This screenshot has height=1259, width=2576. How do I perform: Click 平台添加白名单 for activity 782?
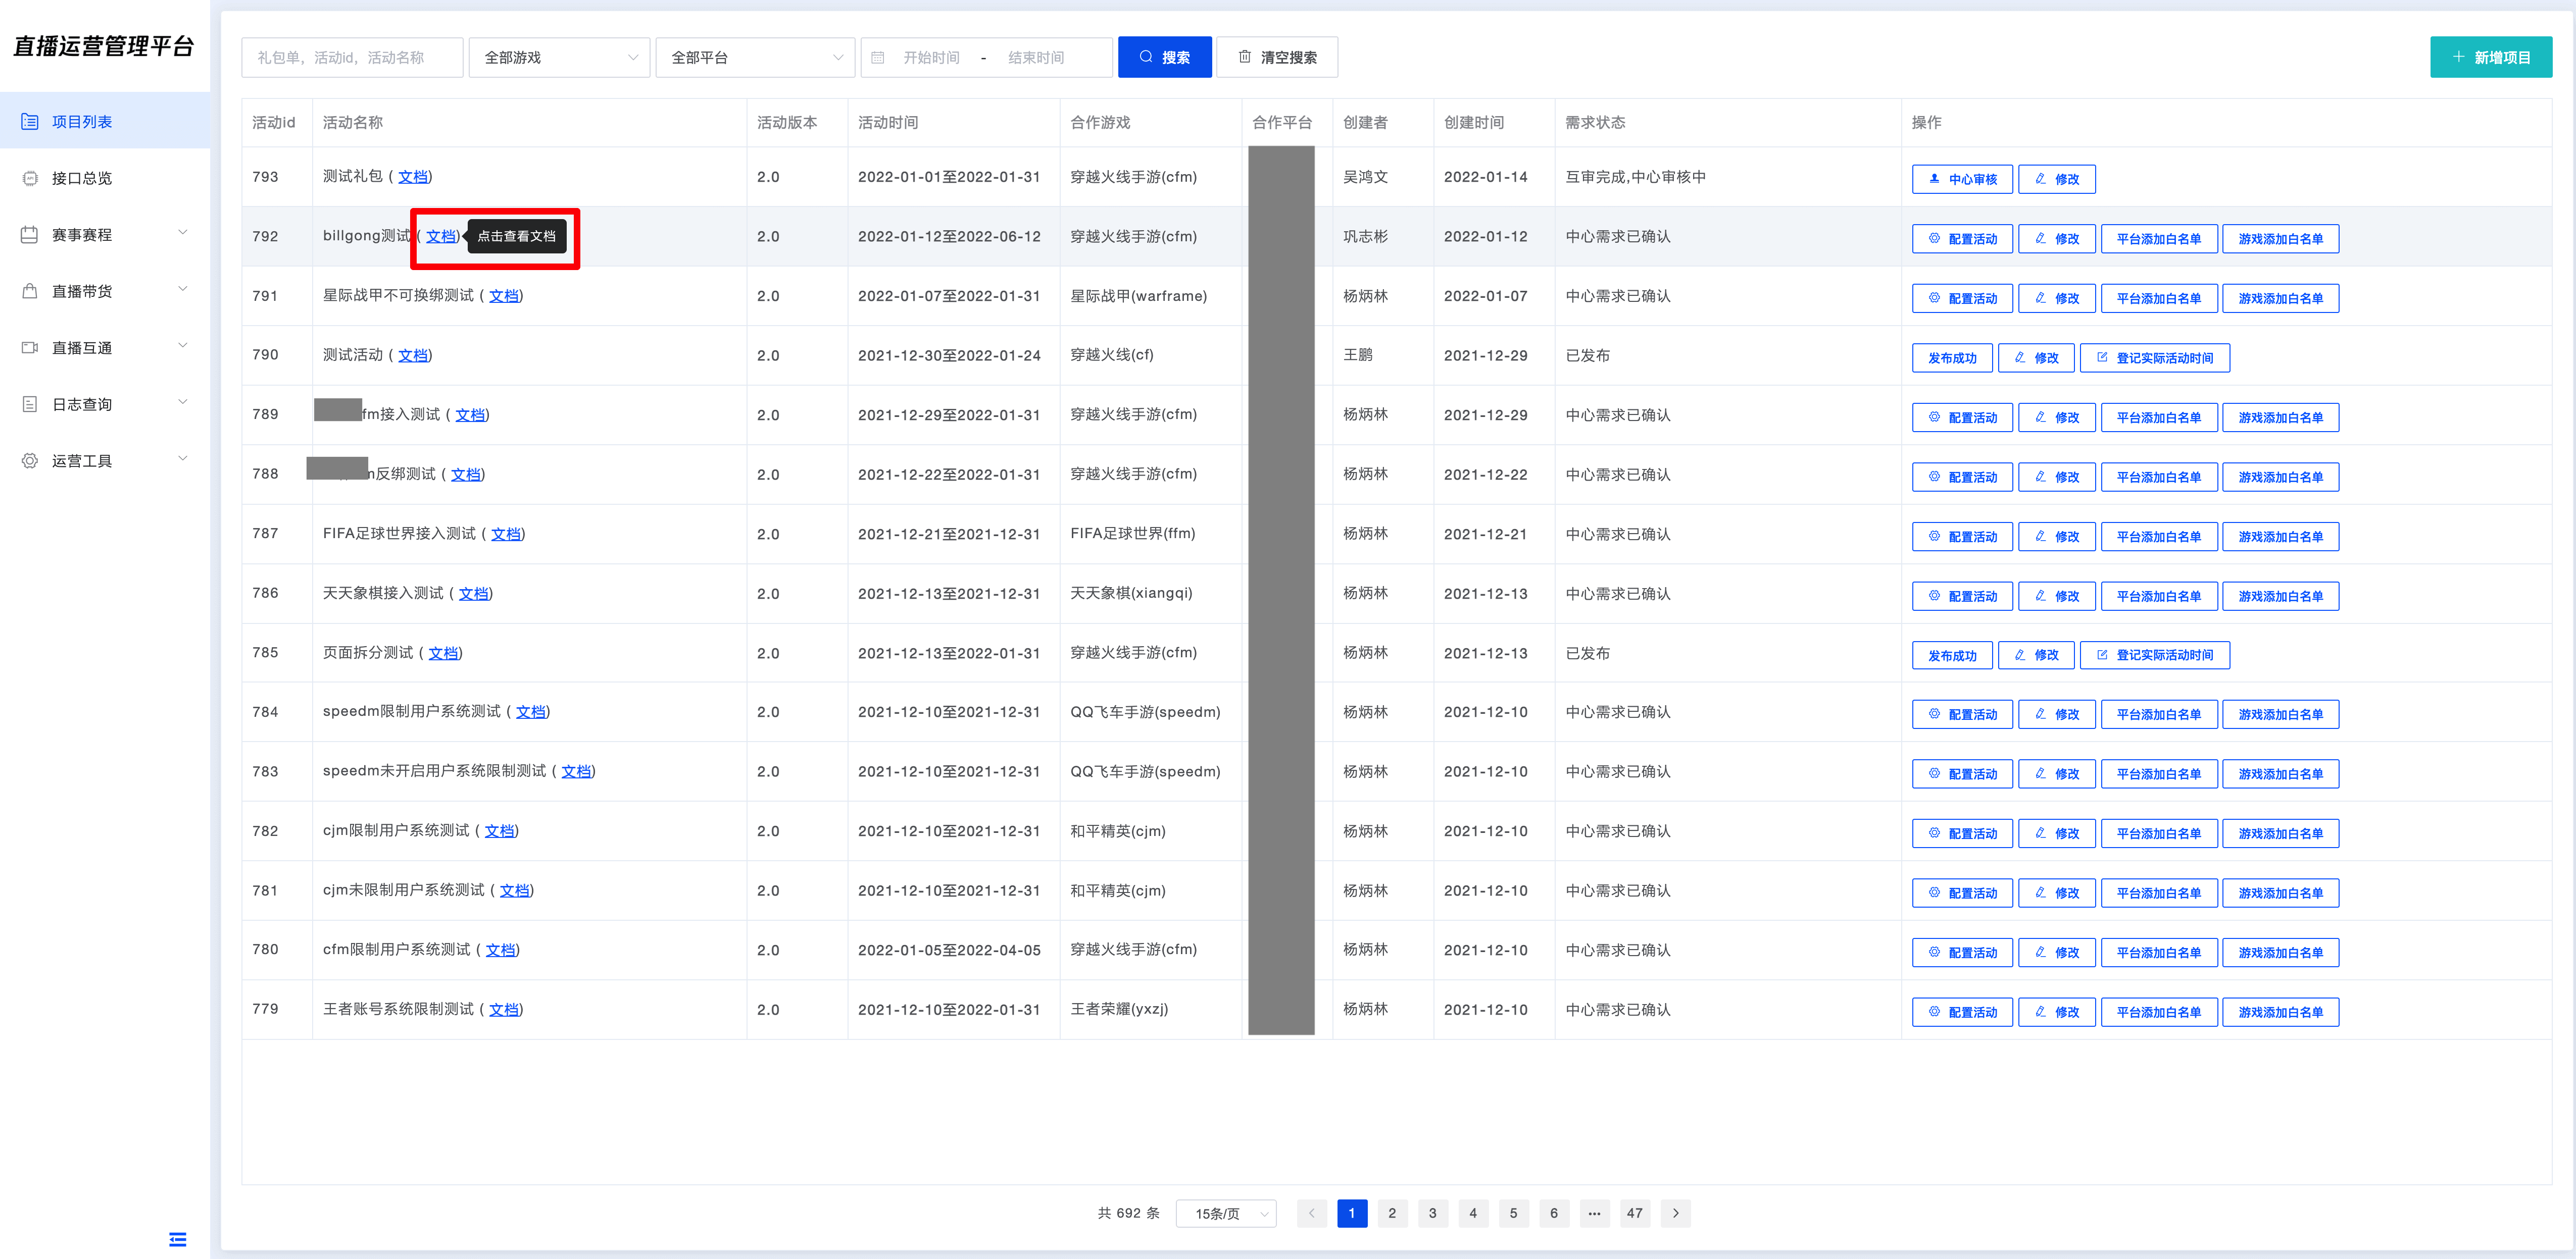point(2159,833)
